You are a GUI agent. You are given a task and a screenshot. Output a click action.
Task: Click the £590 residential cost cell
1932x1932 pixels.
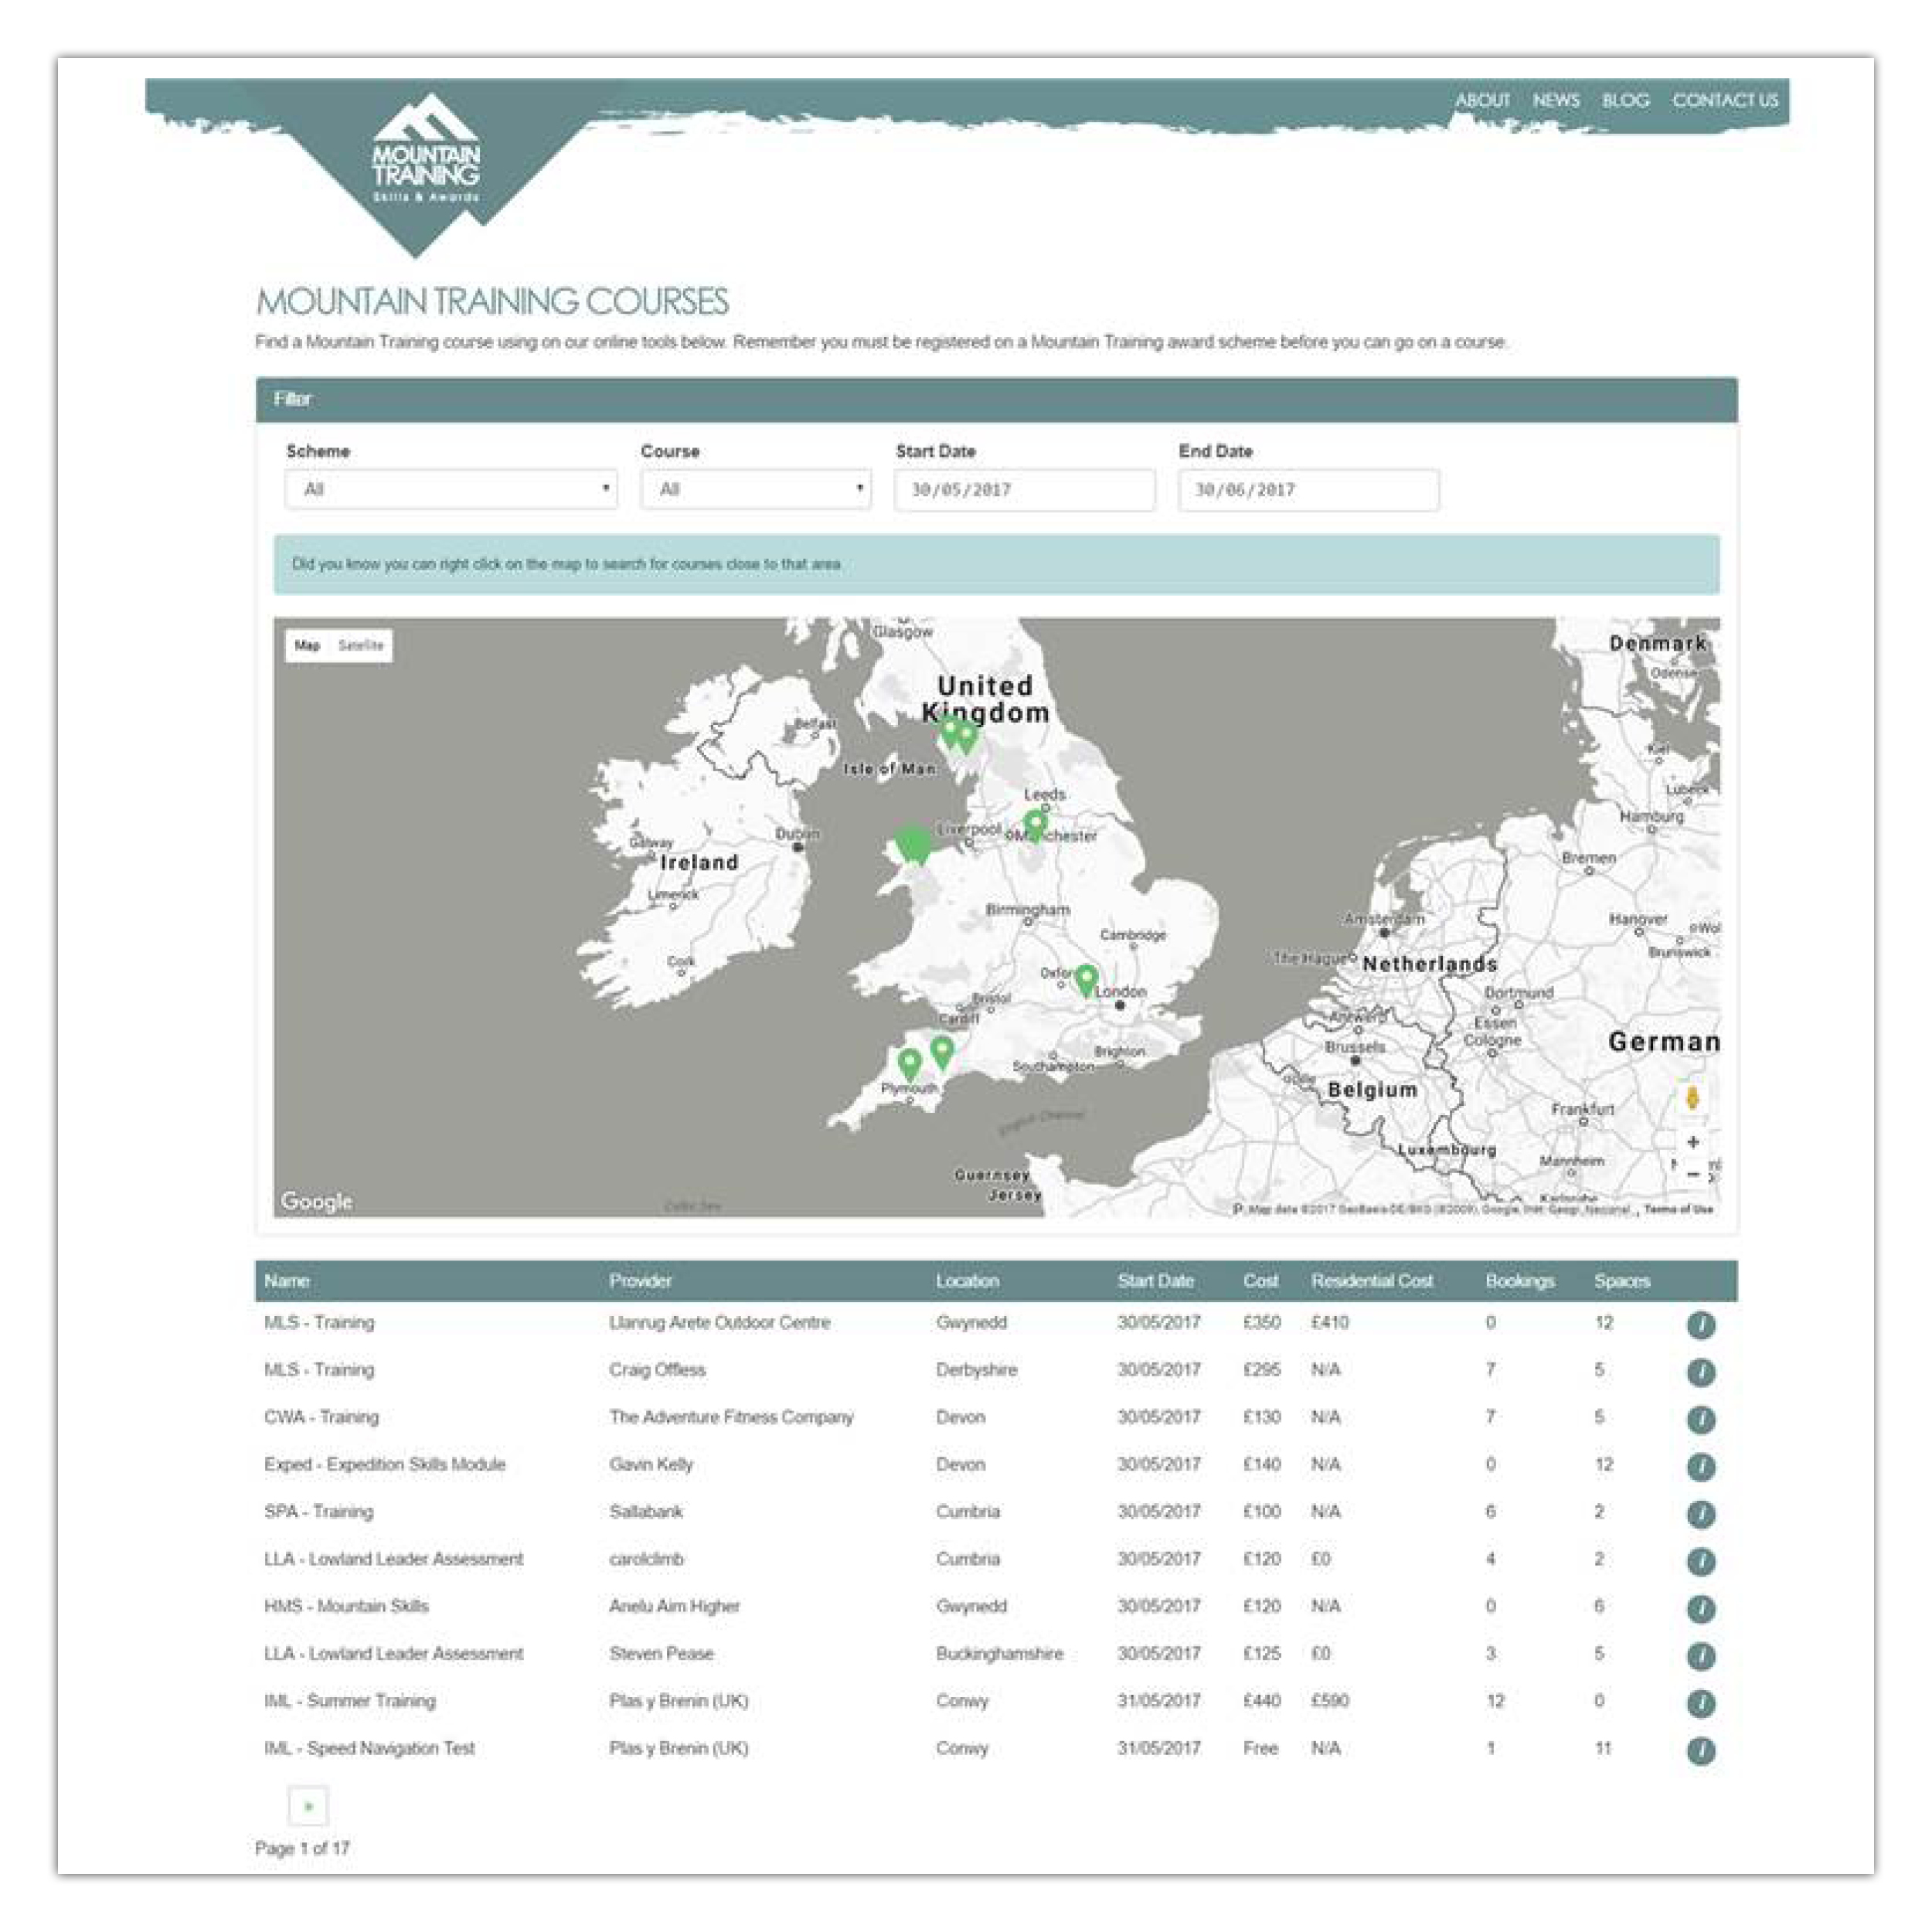(1330, 1700)
